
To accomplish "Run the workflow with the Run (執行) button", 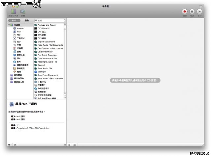I will pos(199,12).
